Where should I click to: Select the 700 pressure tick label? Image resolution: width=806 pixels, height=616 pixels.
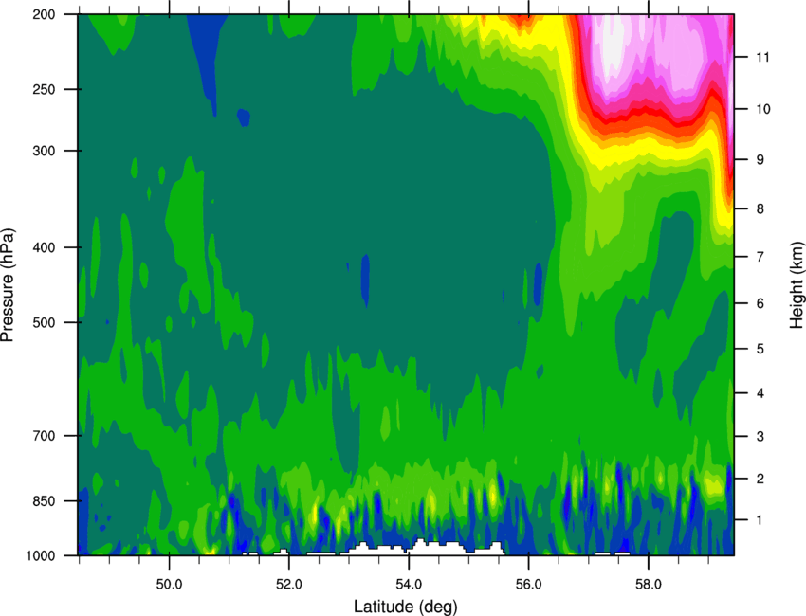45,436
